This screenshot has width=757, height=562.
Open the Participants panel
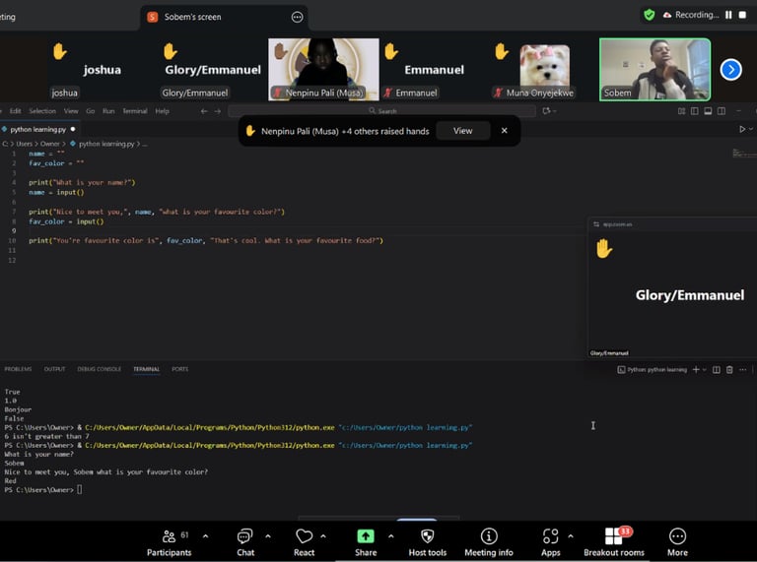pos(169,542)
